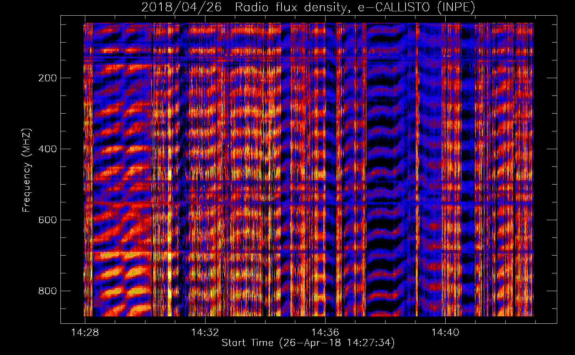Viewport: 575px width, 355px height.
Task: Click the 400 frequency tick label
Action: [48, 149]
